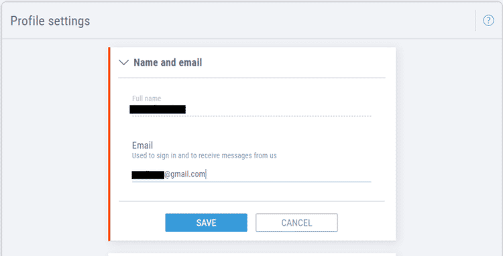The width and height of the screenshot is (503, 256).
Task: Select the next settings card below
Action: coord(251,255)
